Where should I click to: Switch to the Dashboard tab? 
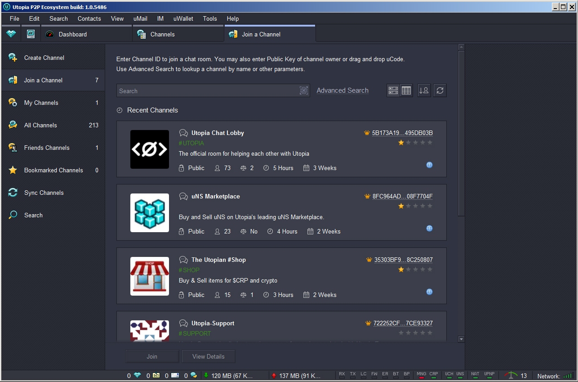(x=87, y=34)
